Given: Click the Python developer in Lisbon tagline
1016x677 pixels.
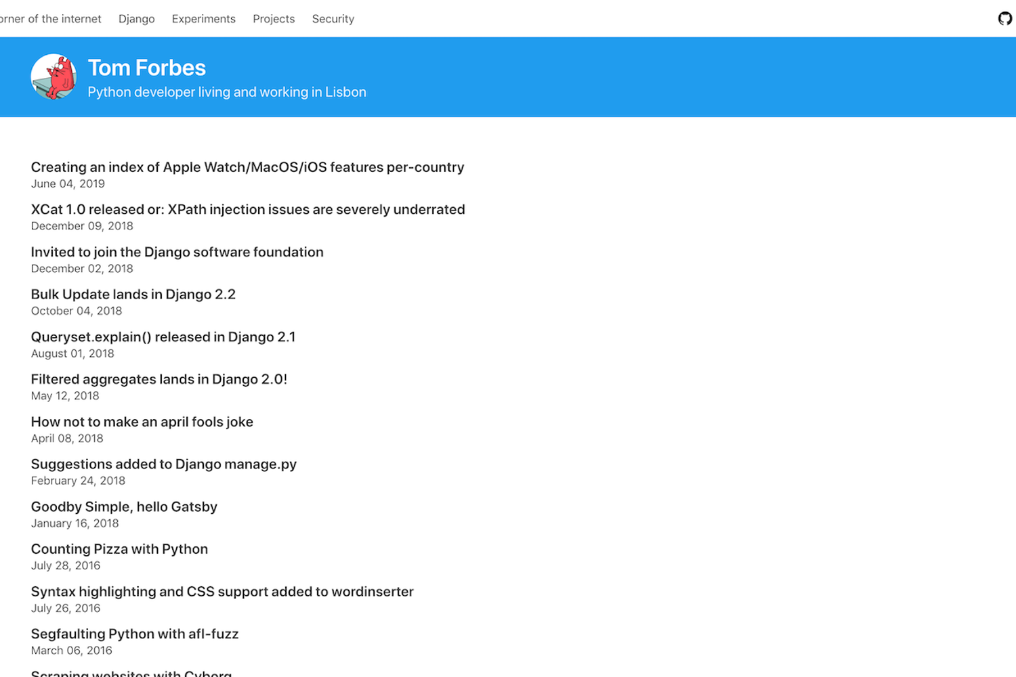Looking at the screenshot, I should (x=227, y=92).
